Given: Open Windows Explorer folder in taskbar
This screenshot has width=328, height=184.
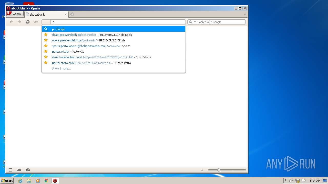Looking at the screenshot, I should (x=29, y=181).
